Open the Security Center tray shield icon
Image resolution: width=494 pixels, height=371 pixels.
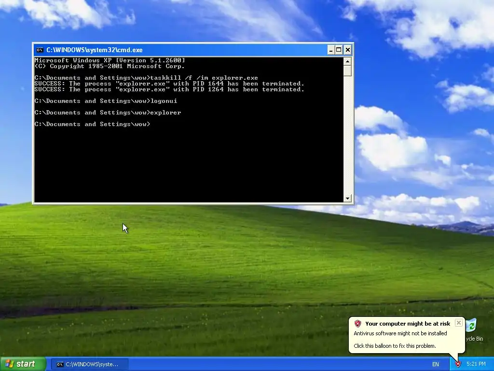click(x=458, y=364)
